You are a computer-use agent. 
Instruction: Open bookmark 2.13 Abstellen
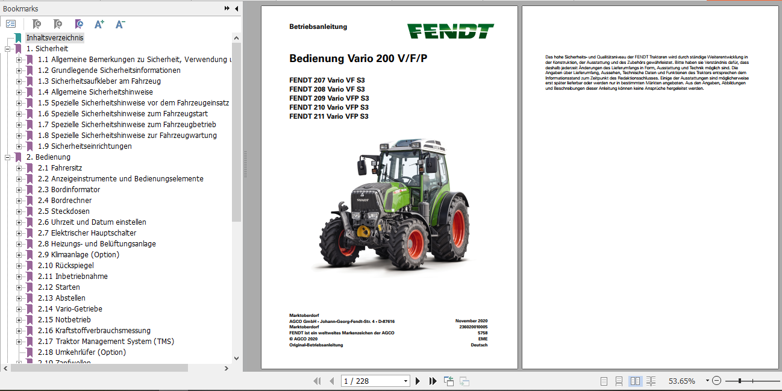(61, 298)
